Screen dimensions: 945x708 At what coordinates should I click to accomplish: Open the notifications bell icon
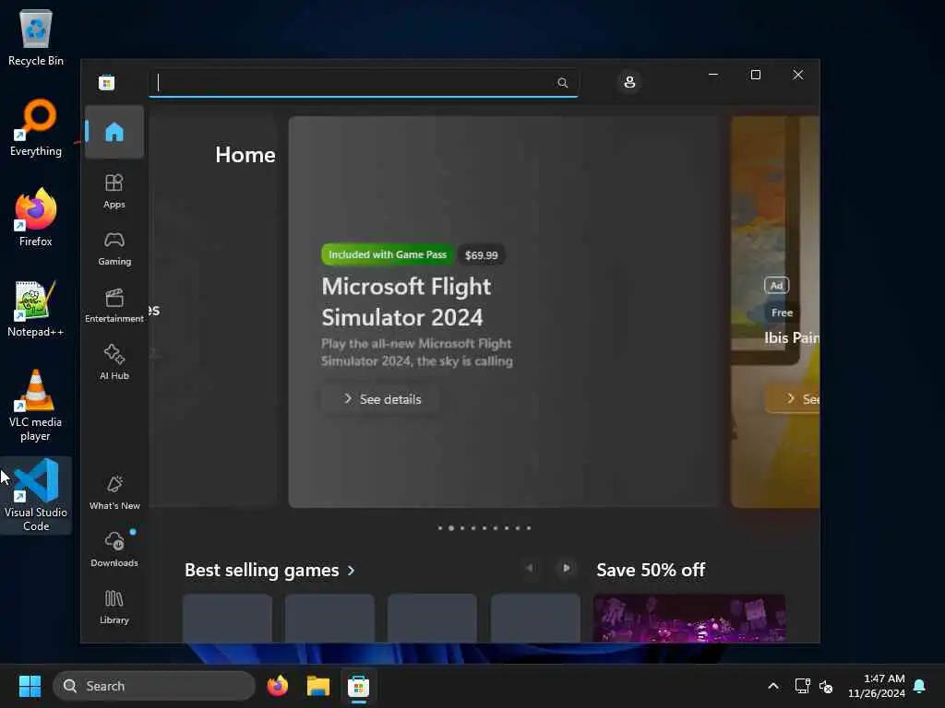[920, 686]
